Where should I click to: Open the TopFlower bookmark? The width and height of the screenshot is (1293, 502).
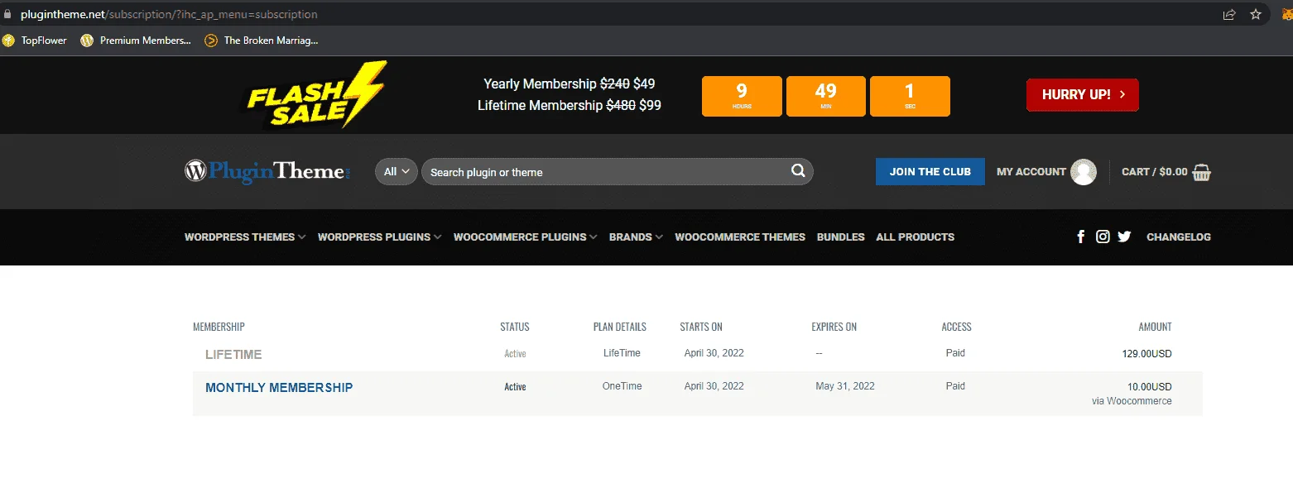[35, 40]
